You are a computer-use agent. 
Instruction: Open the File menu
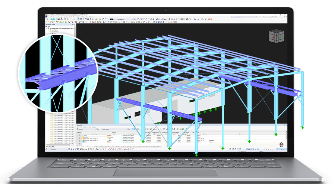coord(48,17)
